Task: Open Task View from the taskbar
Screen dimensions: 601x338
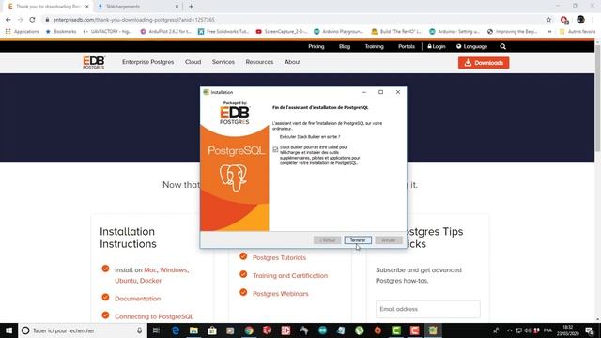Action: pos(156,330)
